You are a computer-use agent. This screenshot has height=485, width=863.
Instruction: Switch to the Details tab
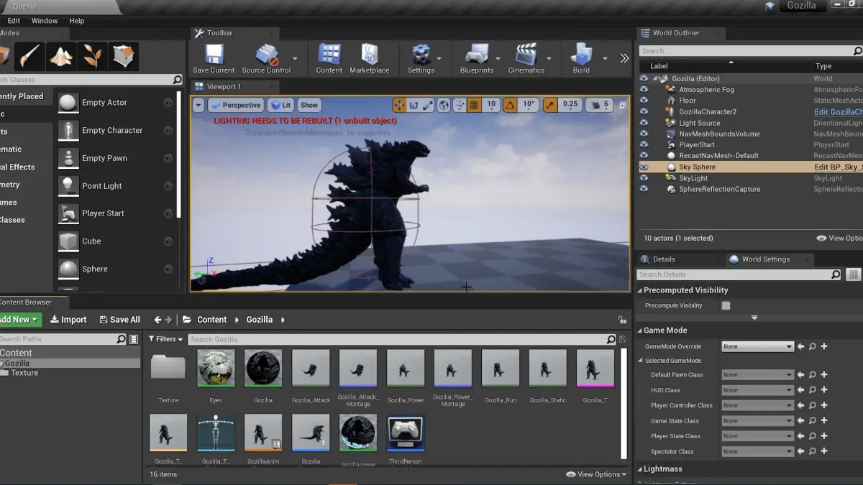point(664,259)
